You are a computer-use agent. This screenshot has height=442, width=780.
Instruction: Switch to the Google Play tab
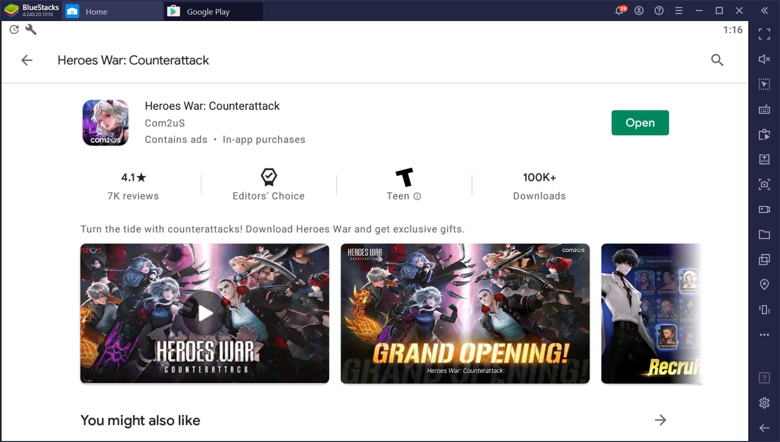pyautogui.click(x=214, y=11)
